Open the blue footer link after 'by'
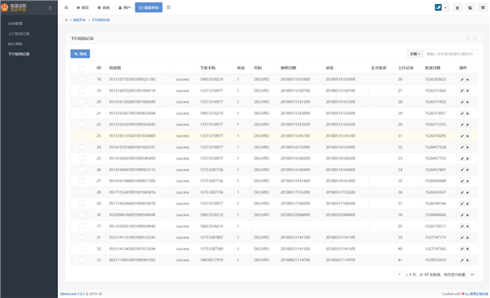 479,294
